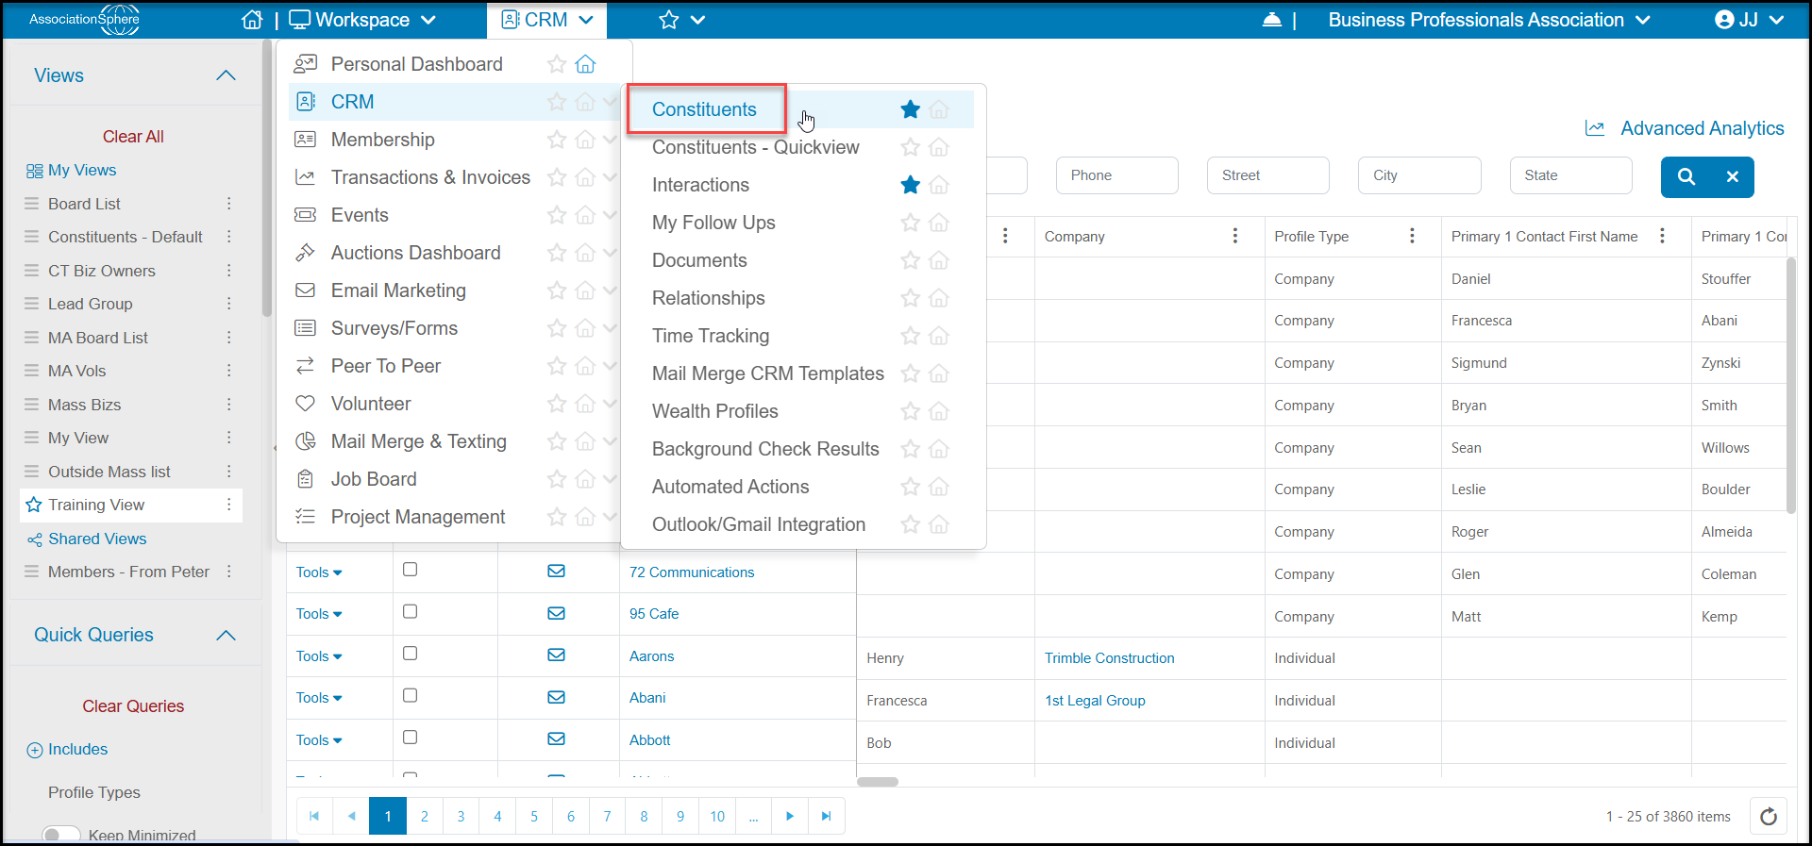1812x846 pixels.
Task: Select Interactions menu item
Action: point(700,185)
